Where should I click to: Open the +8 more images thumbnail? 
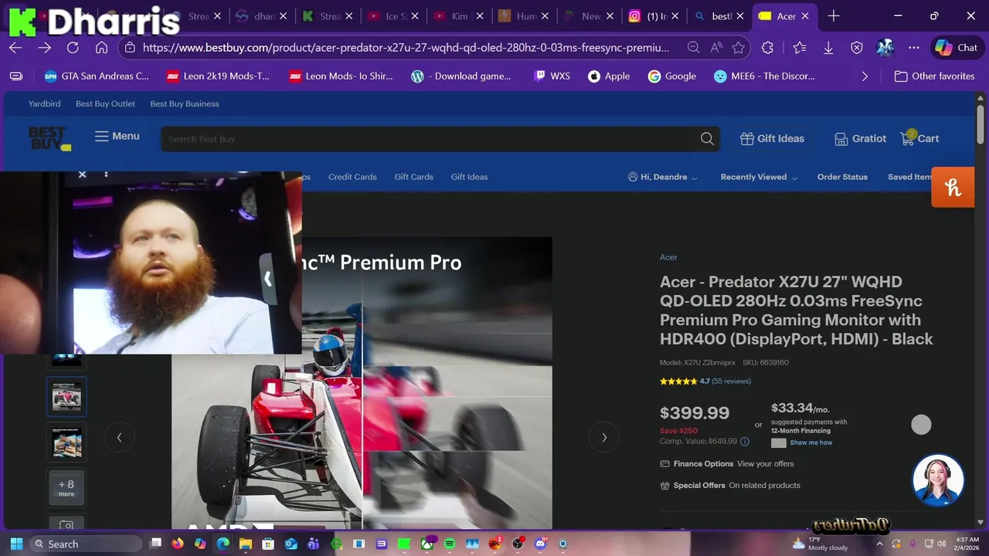[x=66, y=489]
